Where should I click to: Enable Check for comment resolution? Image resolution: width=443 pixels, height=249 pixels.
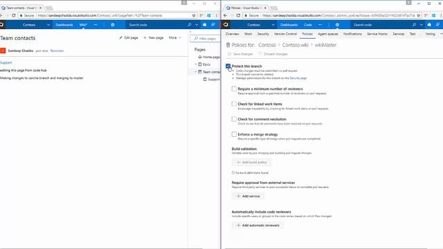pos(234,119)
